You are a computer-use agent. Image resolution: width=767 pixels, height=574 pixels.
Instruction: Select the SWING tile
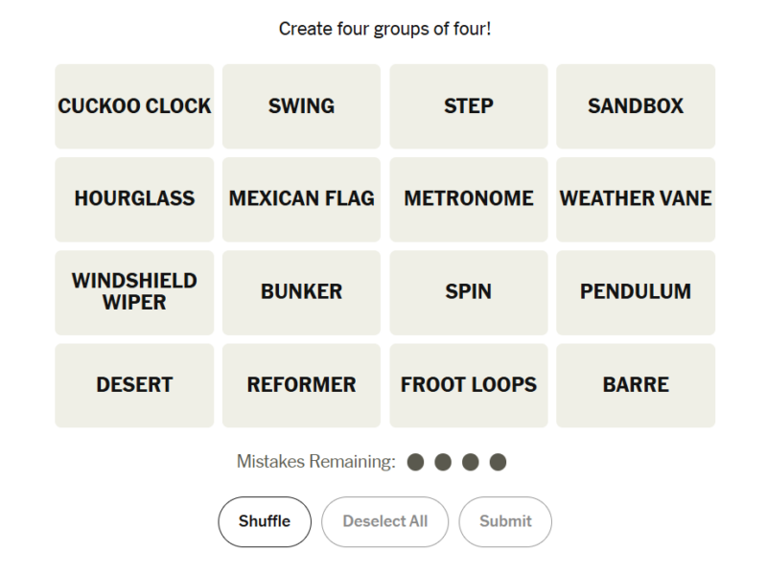301,106
